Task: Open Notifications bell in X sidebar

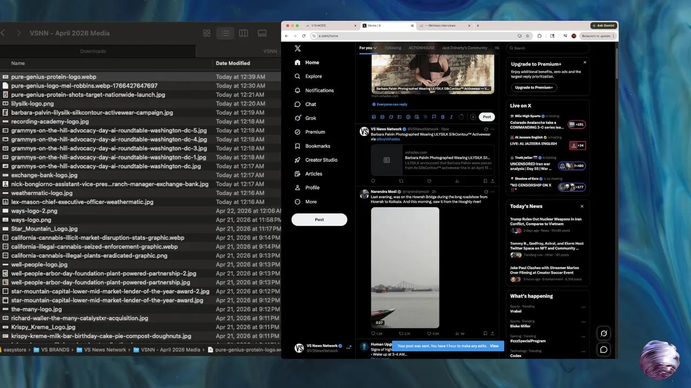Action: click(314, 91)
